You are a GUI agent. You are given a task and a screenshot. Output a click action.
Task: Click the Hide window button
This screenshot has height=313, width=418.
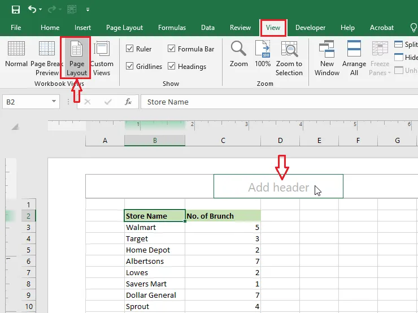click(406, 57)
